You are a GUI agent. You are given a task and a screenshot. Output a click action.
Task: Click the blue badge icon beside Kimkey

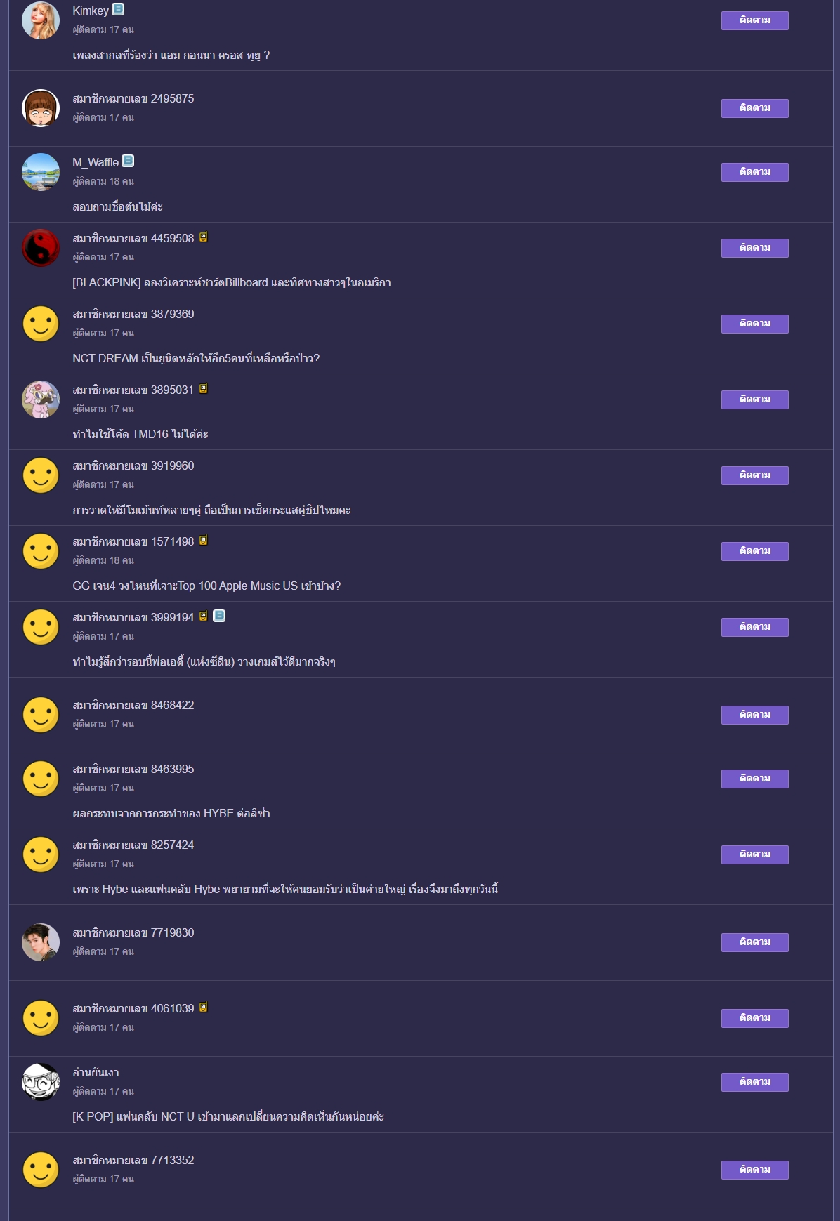(119, 9)
